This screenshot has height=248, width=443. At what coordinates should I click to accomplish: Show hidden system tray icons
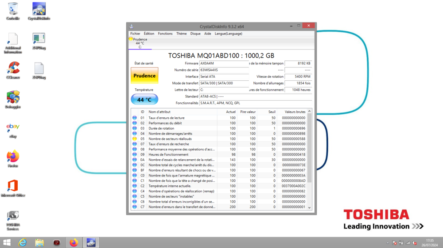388,243
